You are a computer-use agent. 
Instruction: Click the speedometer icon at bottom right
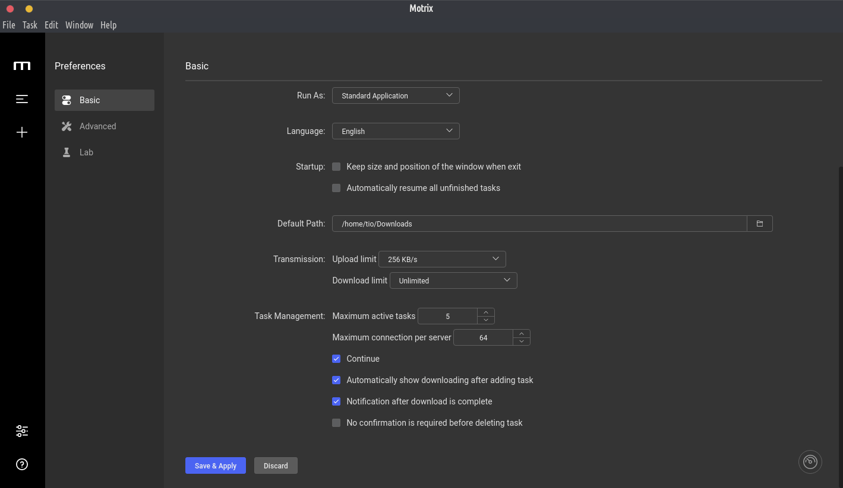tap(810, 462)
